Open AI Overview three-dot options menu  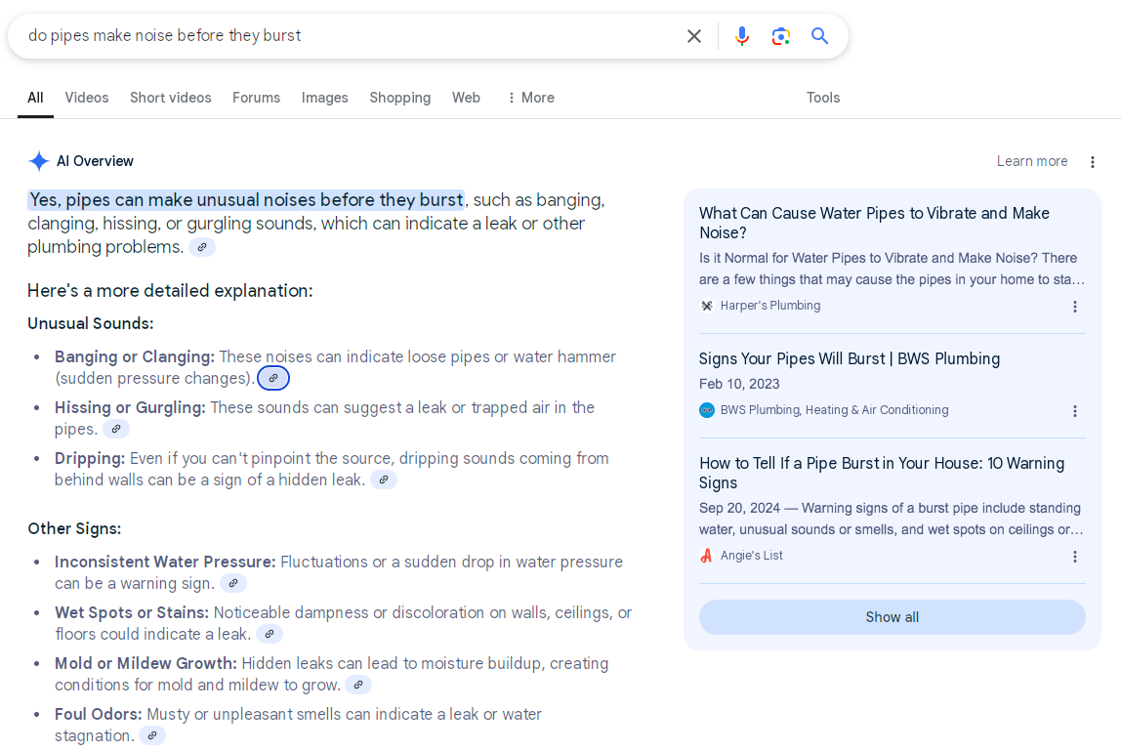(x=1093, y=162)
